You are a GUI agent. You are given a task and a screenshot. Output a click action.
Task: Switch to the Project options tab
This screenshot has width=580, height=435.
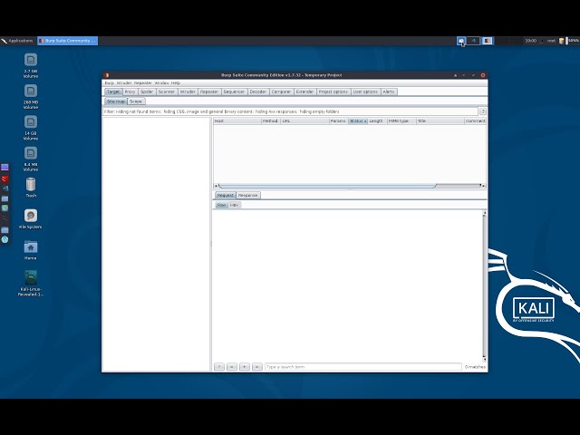tap(333, 92)
